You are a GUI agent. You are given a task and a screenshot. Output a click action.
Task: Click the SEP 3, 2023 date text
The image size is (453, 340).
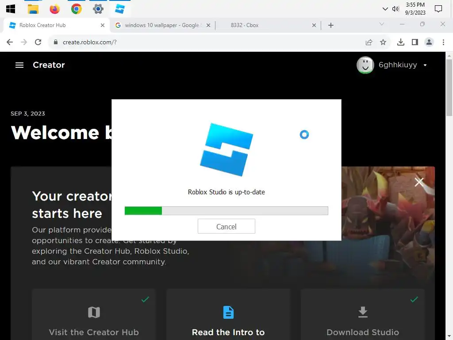[x=28, y=114]
